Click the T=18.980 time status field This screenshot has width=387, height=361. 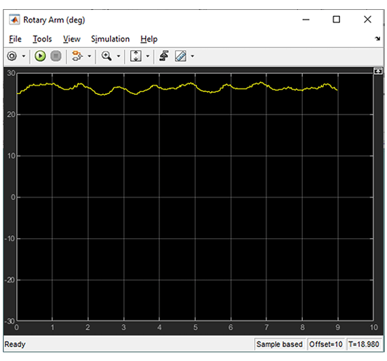[x=364, y=344]
